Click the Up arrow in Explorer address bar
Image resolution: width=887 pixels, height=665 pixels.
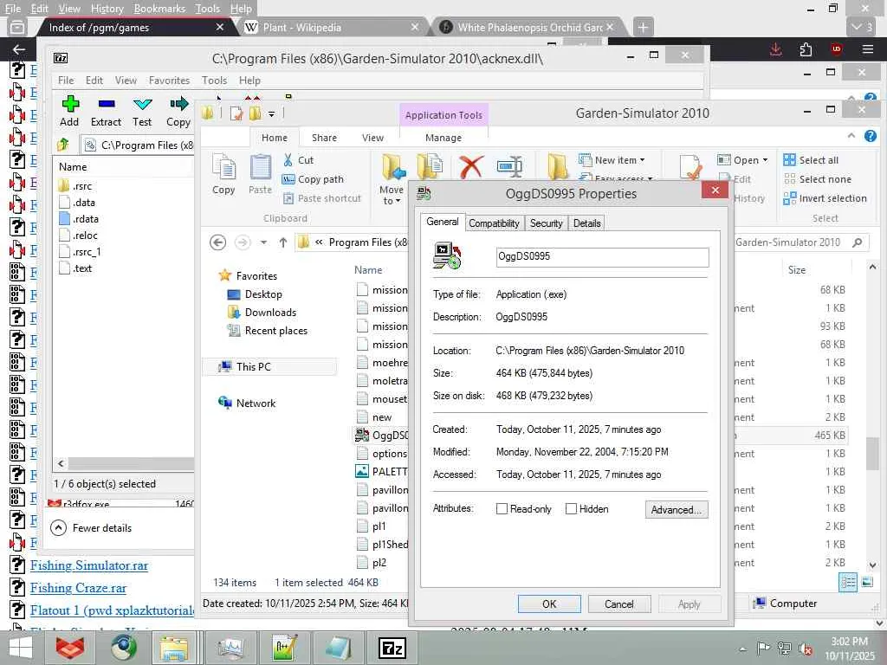point(283,242)
